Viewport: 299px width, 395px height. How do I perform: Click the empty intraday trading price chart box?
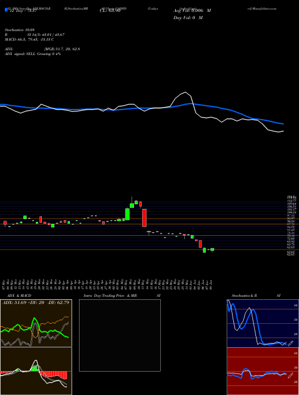pyautogui.click(x=120, y=335)
